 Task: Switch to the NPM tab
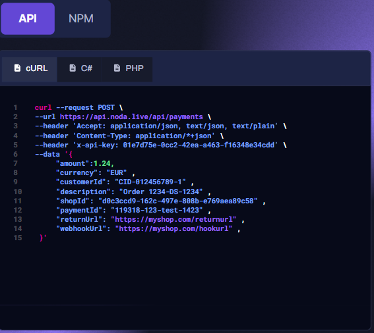click(81, 18)
